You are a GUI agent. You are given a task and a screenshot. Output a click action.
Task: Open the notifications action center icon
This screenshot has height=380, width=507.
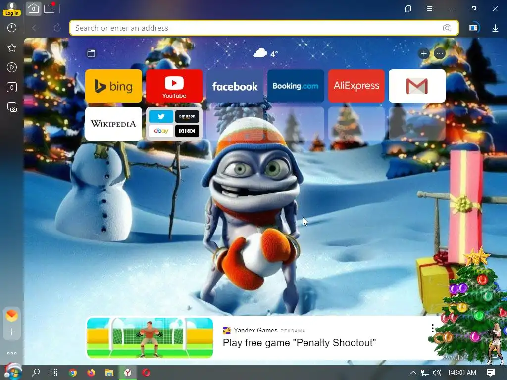pos(491,373)
